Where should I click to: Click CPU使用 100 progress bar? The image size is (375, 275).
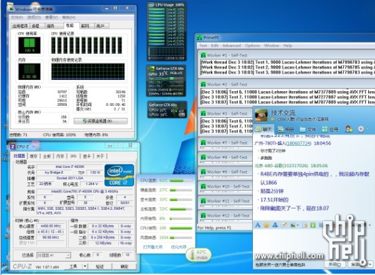[x=181, y=228]
